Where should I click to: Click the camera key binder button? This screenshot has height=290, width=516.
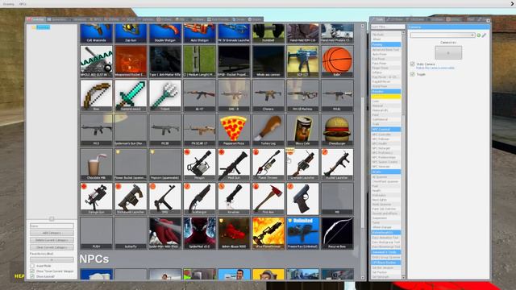[448, 52]
